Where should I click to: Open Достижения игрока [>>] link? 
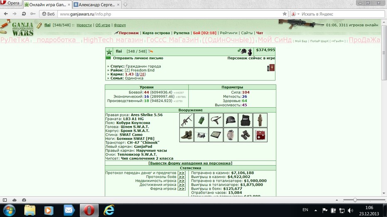pyautogui.click(x=181, y=185)
